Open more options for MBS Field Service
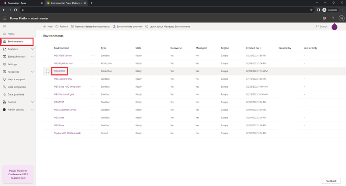346x186 pixels. 93,56
